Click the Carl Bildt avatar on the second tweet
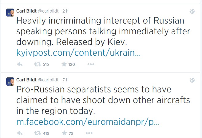 [x=10, y=82]
